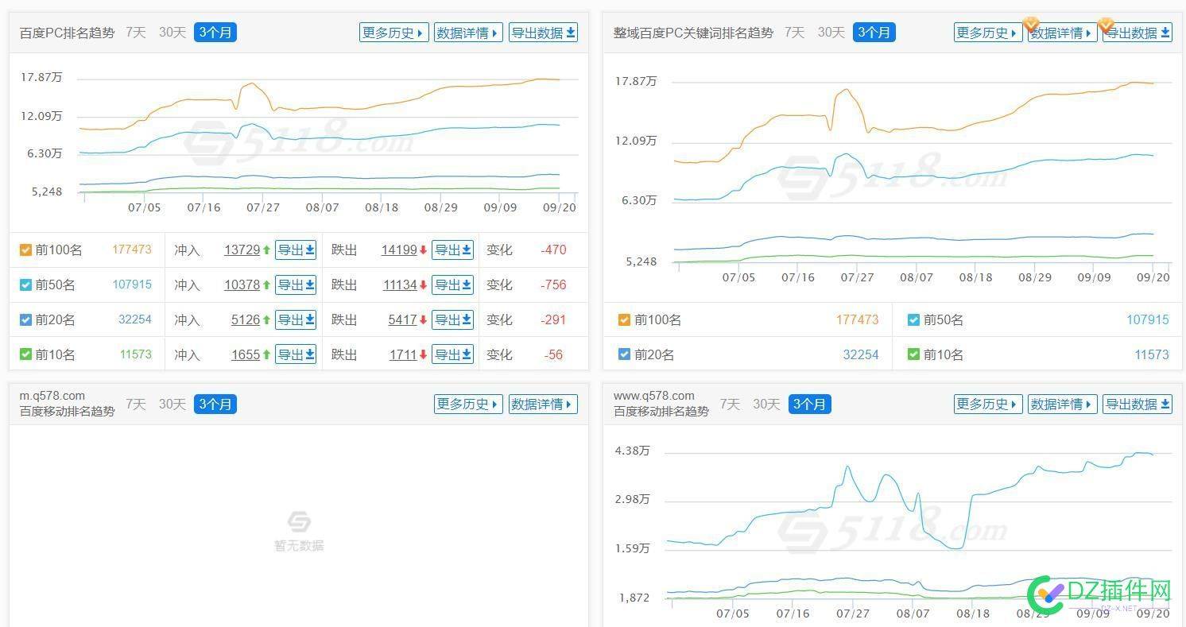Switch www.q578.com panel to 30天
This screenshot has width=1186, height=627.
point(766,404)
